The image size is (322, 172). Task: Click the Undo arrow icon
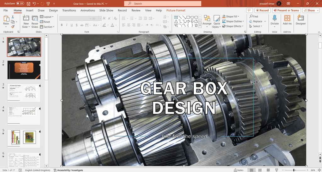(34, 3)
